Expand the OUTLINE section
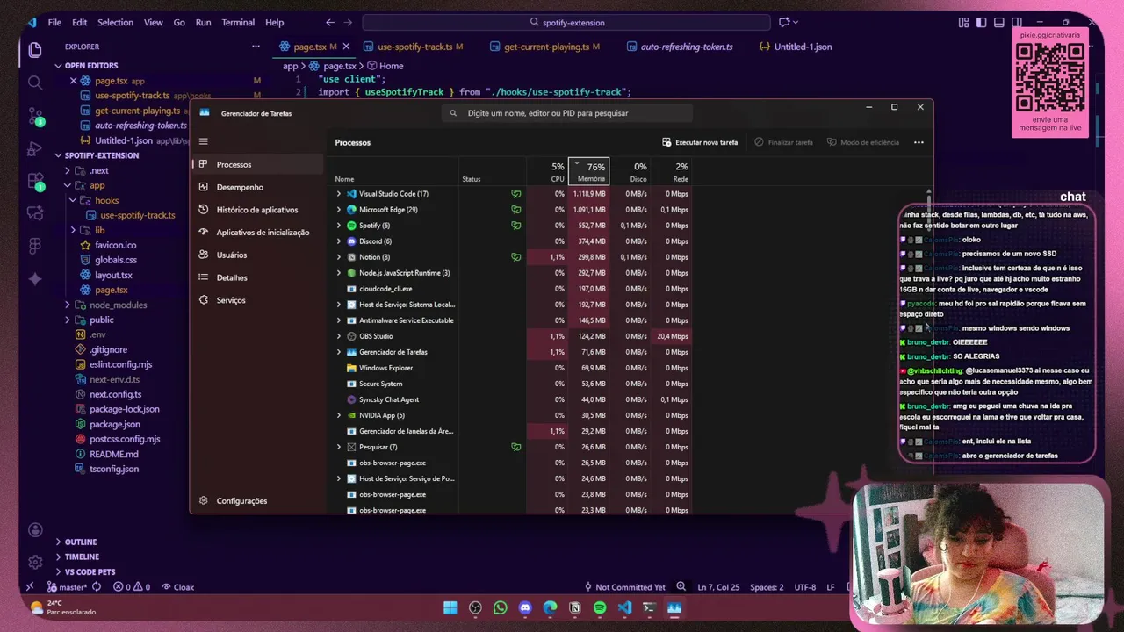This screenshot has width=1124, height=632. coord(58,542)
